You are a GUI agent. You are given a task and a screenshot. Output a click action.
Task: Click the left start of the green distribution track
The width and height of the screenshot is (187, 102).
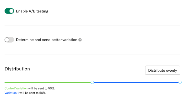(6, 82)
